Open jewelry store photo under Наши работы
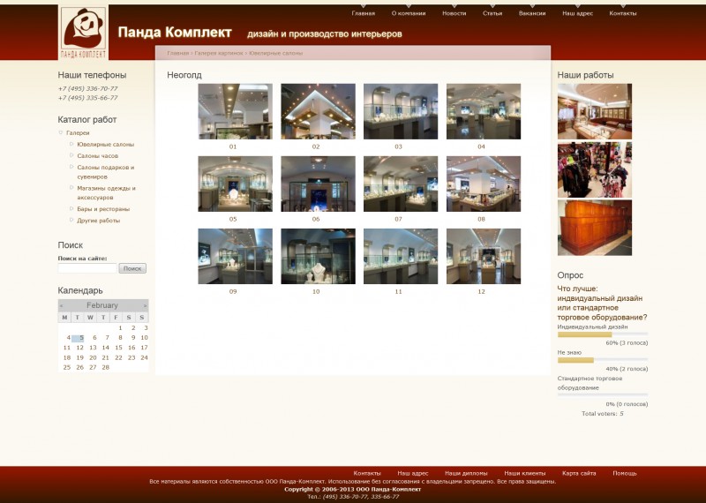This screenshot has width=706, height=503. tap(594, 111)
